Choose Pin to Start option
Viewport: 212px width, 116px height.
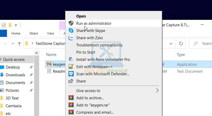86,52
